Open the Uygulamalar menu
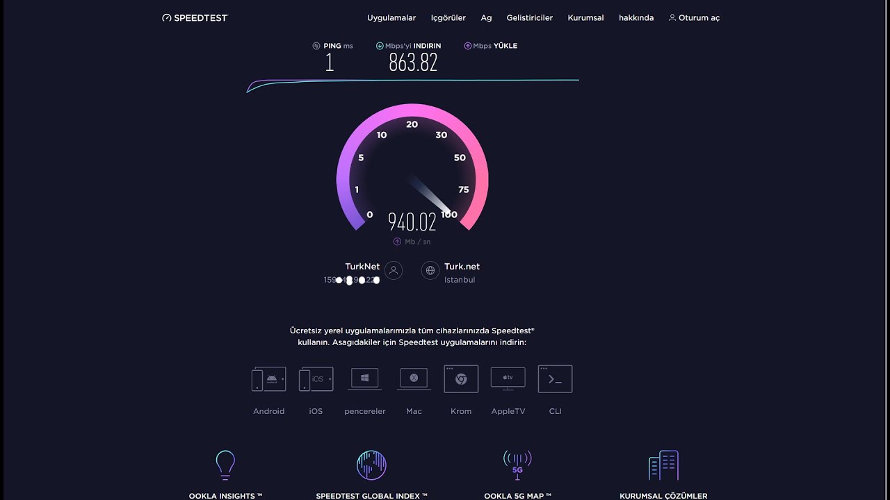Image resolution: width=890 pixels, height=500 pixels. [x=391, y=18]
